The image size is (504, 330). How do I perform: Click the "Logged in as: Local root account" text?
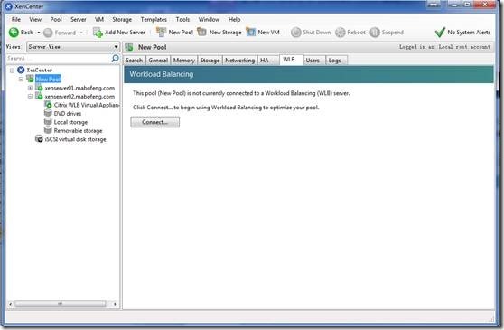click(x=445, y=47)
